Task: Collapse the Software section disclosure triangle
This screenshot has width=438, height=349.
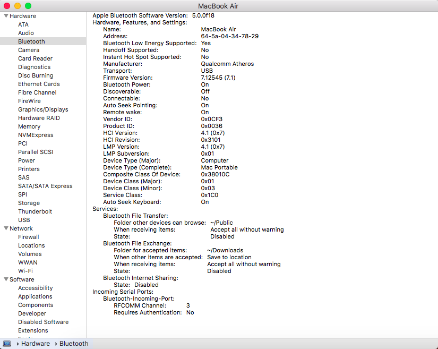Action: tap(6, 279)
